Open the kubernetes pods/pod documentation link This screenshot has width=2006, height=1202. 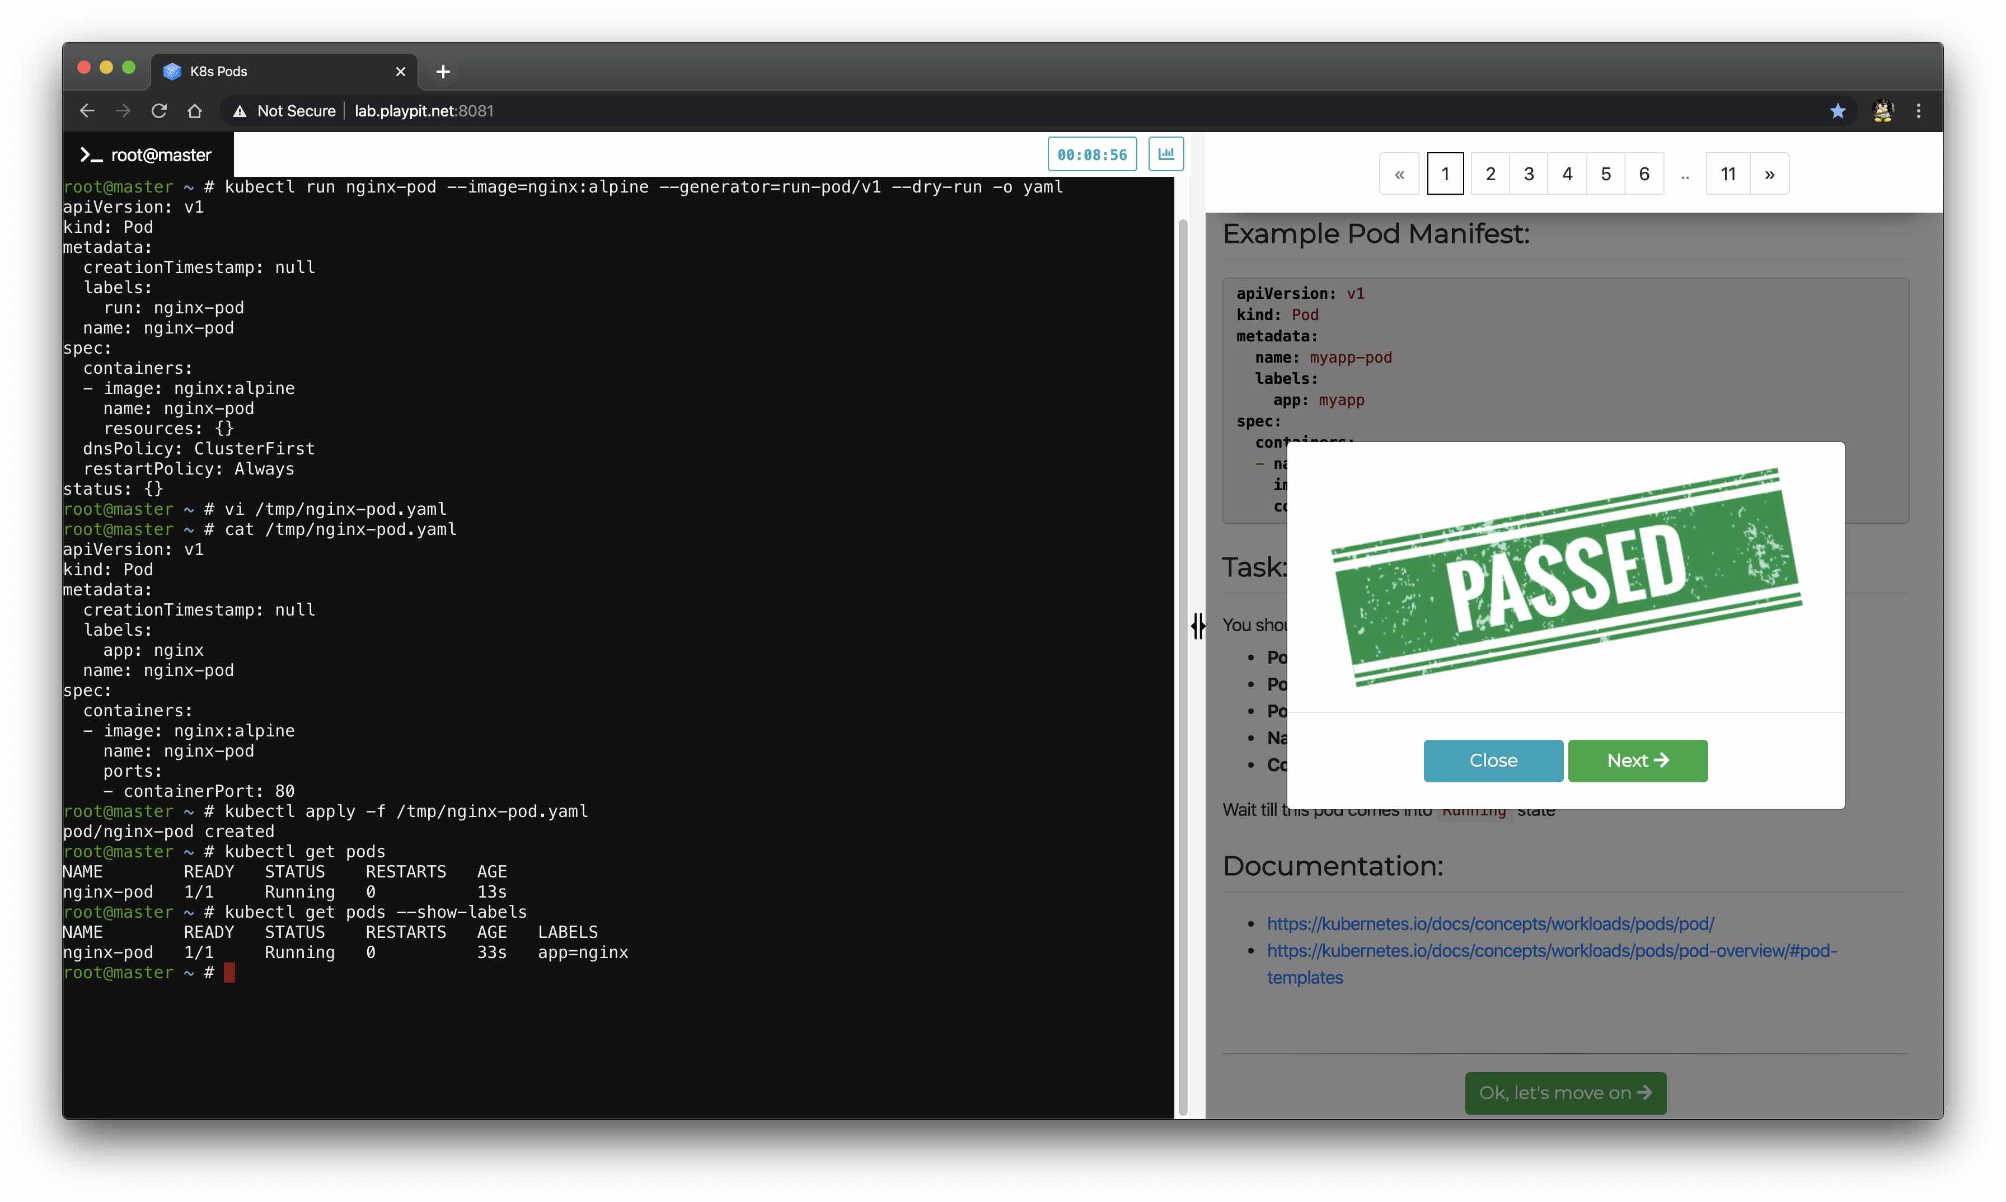[x=1490, y=923]
